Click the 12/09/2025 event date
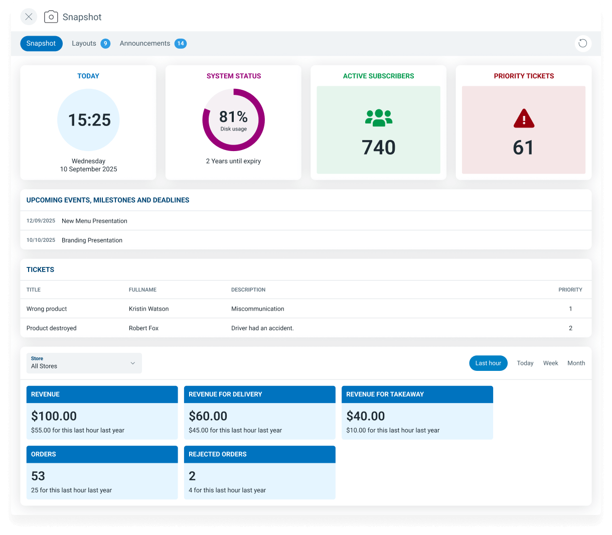The height and width of the screenshot is (535, 612). (x=41, y=221)
